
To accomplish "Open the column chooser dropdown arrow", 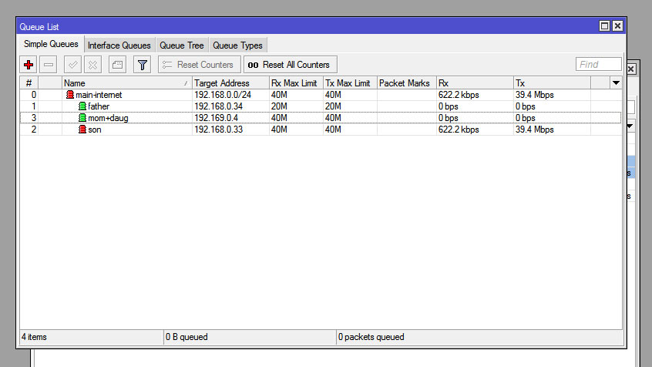I will pos(615,82).
